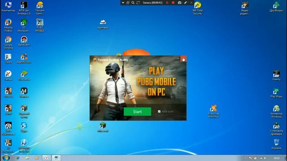This screenshot has width=287, height=161.
Task: Select the 3D Инструктор icon beside DAEMON Tools
Action: (x=8, y=146)
